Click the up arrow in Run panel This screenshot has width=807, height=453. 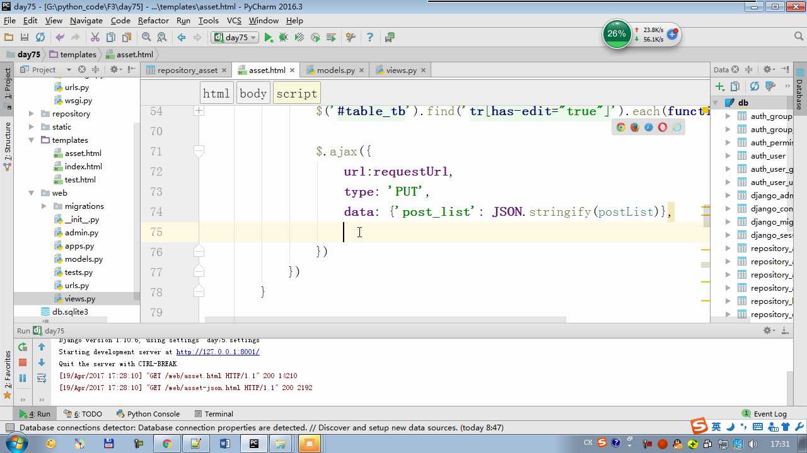tap(42, 347)
